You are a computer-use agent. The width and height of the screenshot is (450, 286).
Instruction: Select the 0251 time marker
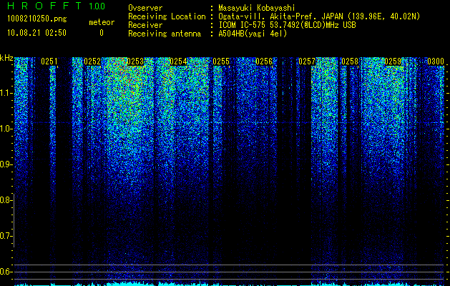pos(49,61)
